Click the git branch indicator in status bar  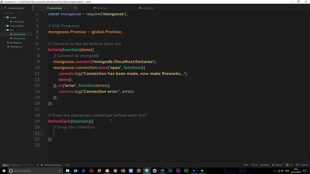(x=278, y=165)
